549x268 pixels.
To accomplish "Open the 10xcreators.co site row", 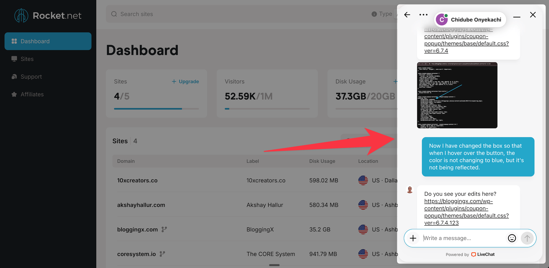I will [x=137, y=180].
